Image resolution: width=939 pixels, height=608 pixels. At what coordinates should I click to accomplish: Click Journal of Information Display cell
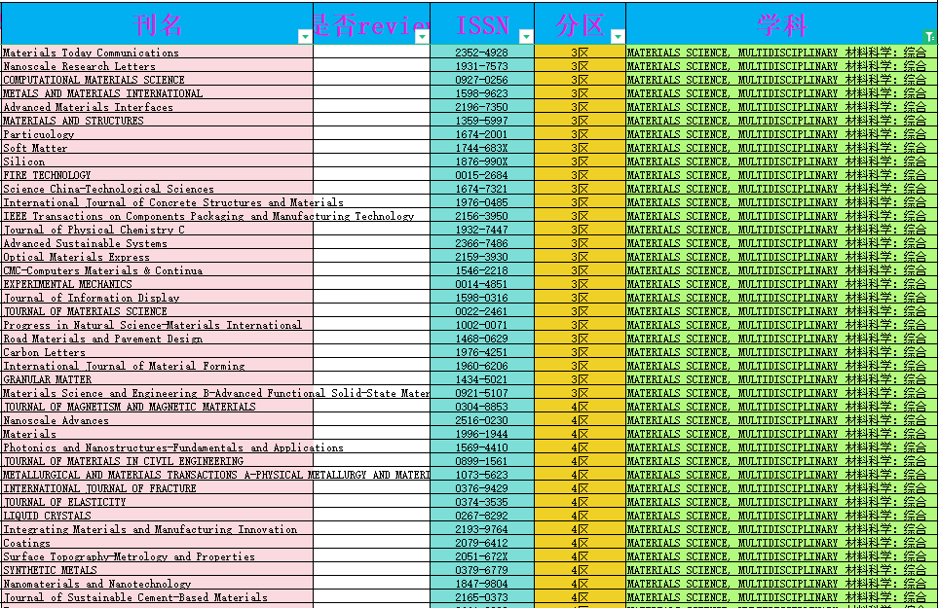pos(157,298)
